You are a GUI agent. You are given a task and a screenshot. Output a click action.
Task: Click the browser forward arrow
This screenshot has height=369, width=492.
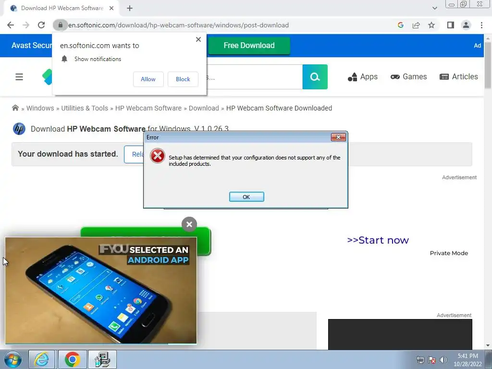26,25
